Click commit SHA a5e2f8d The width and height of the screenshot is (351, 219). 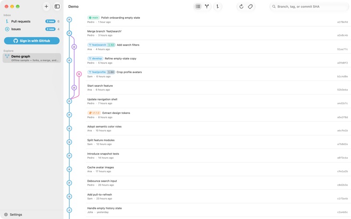coord(343,117)
